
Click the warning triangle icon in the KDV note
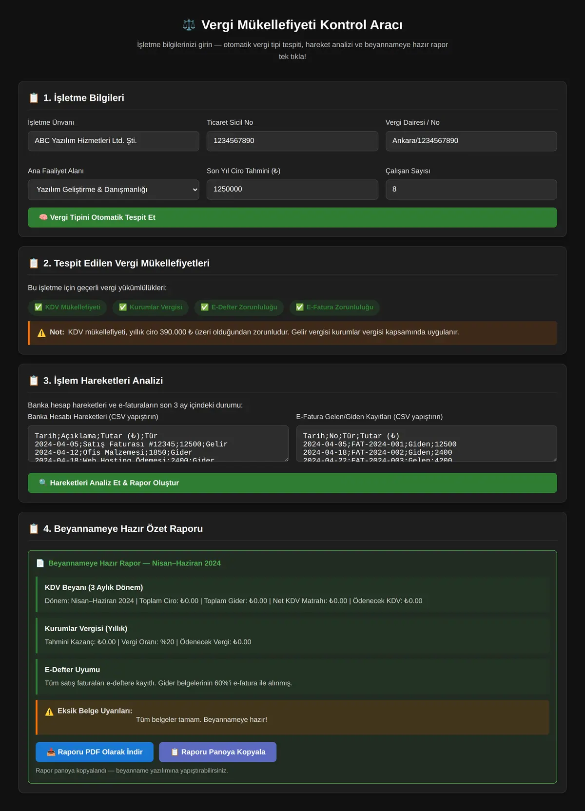point(41,333)
